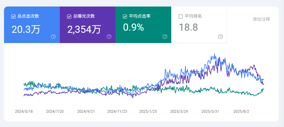
Task: Click the 添加注释 link
Action: coord(261,20)
